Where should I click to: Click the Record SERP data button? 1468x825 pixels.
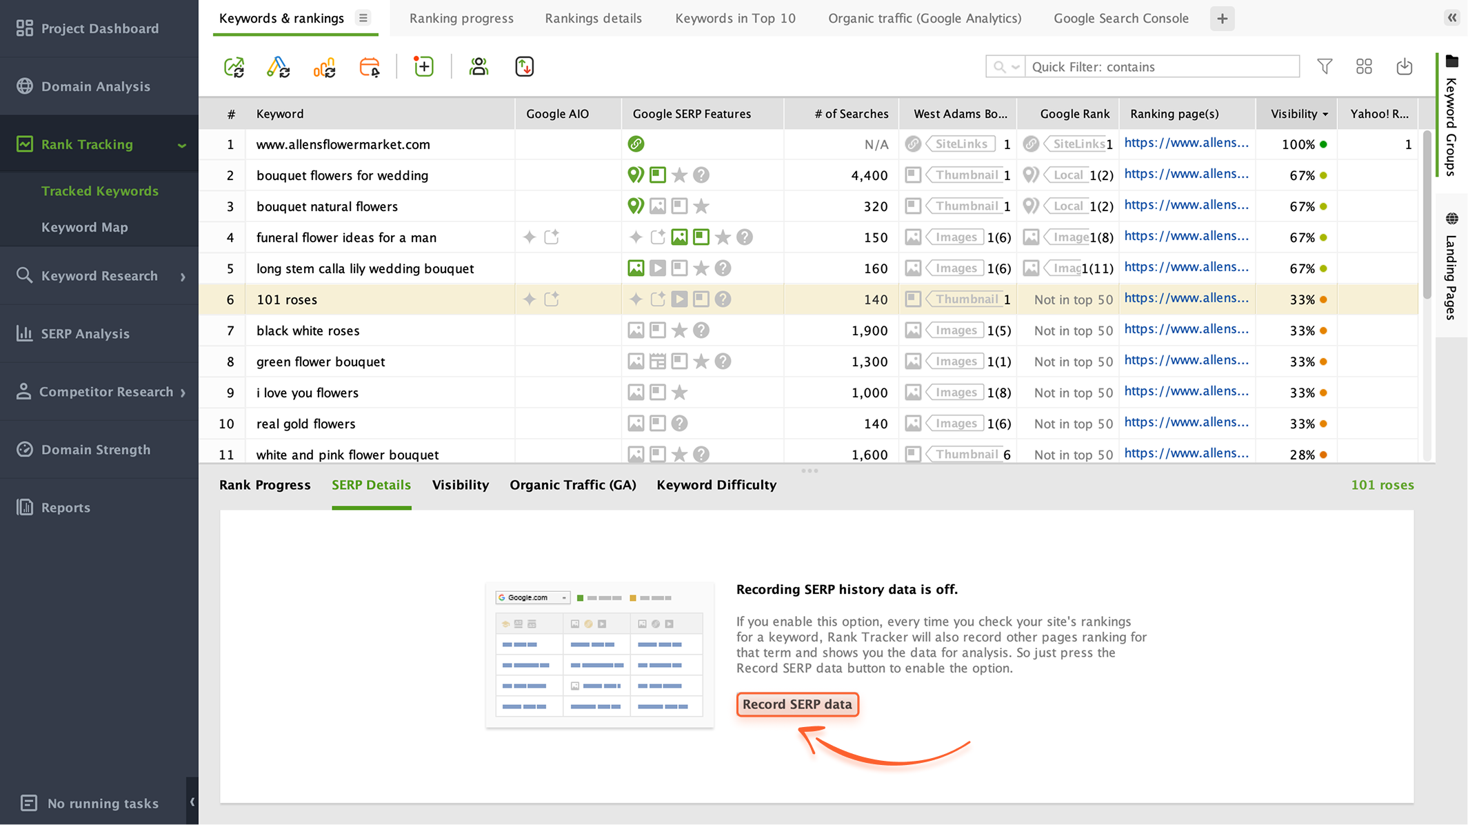coord(797,704)
